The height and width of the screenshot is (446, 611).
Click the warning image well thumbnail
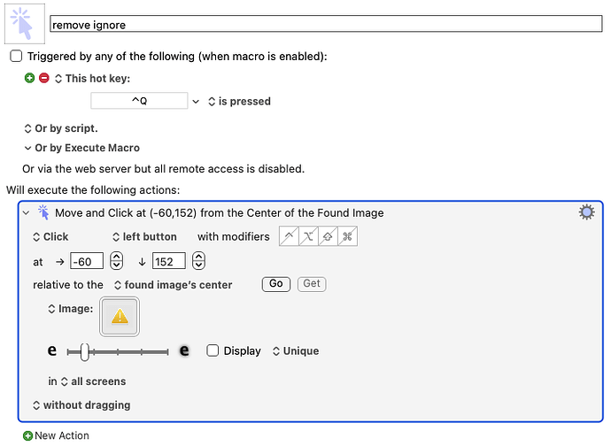point(120,317)
